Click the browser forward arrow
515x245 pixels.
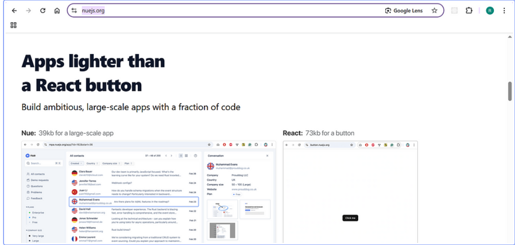(x=29, y=11)
